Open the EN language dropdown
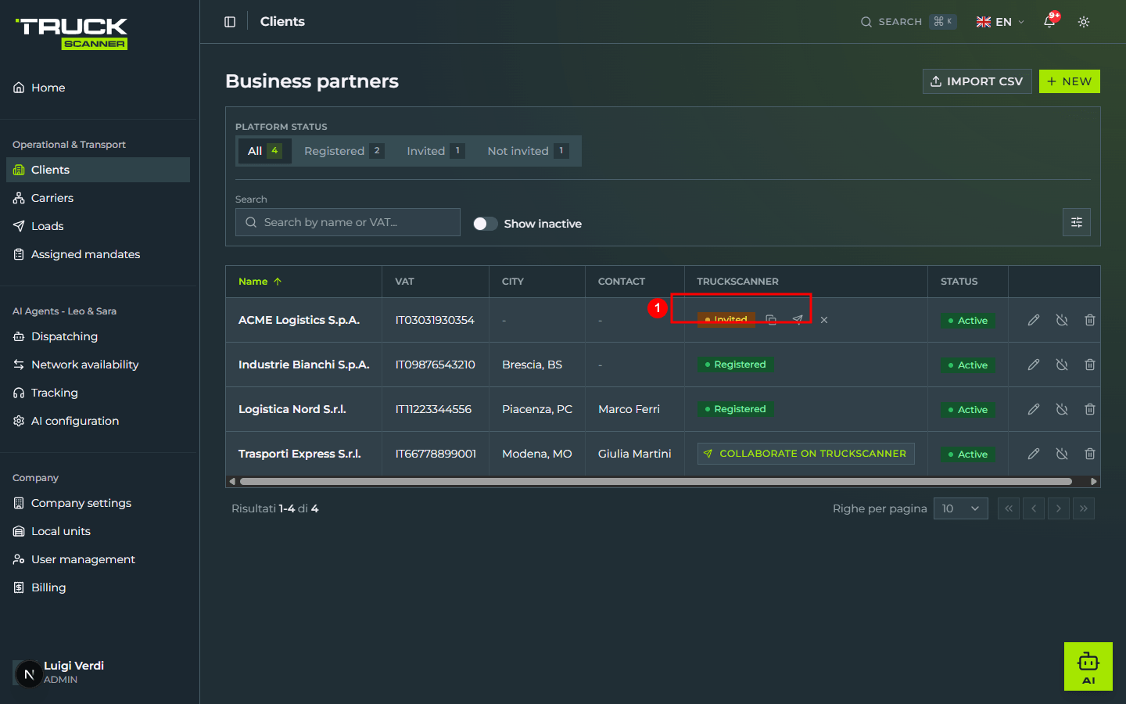 1000,22
